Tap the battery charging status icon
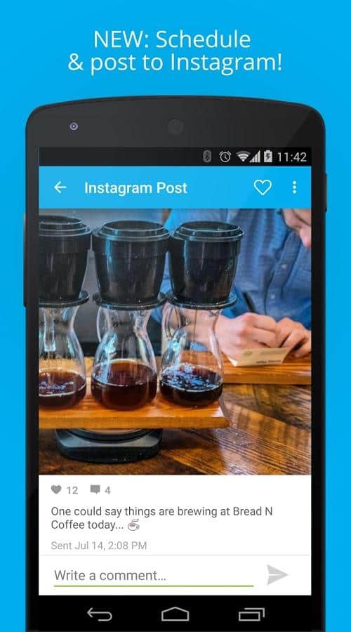The image size is (351, 632). pos(268,157)
